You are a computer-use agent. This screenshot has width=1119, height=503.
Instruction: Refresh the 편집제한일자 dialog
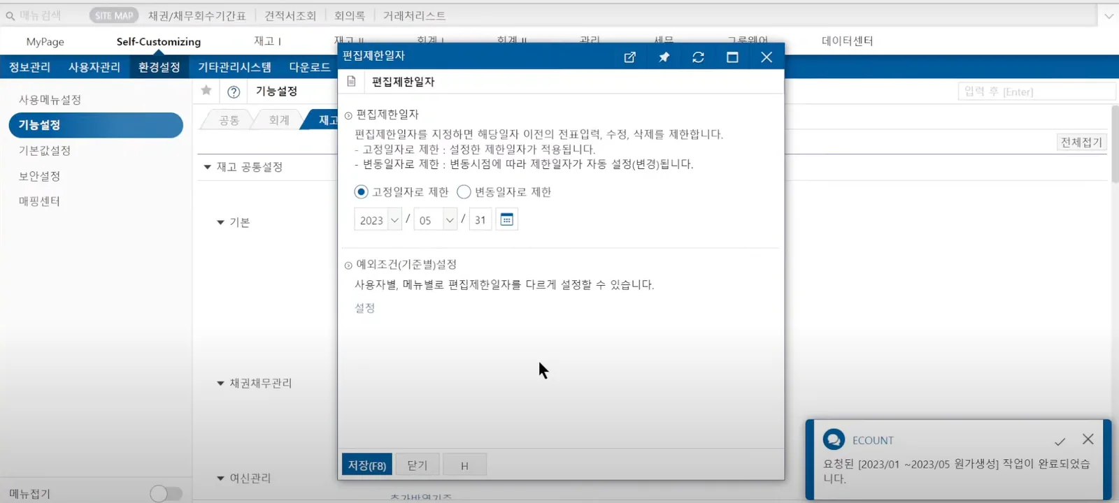(x=698, y=57)
